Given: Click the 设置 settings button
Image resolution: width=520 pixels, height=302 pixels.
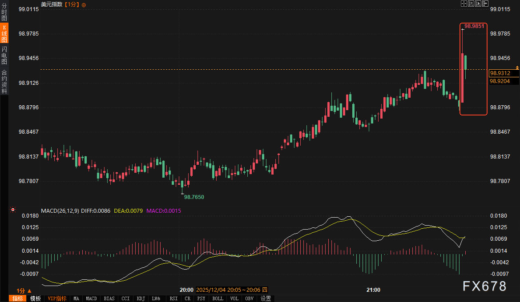Looking at the screenshot, I should pos(266,298).
